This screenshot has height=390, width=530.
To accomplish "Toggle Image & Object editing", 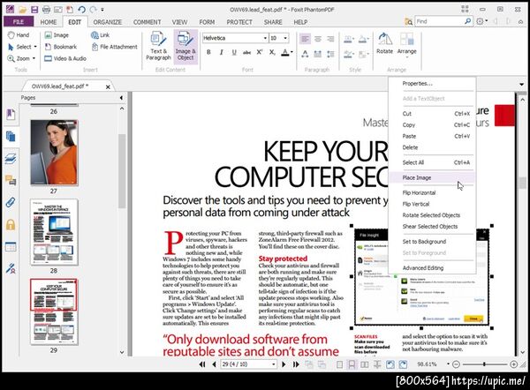I will point(185,46).
